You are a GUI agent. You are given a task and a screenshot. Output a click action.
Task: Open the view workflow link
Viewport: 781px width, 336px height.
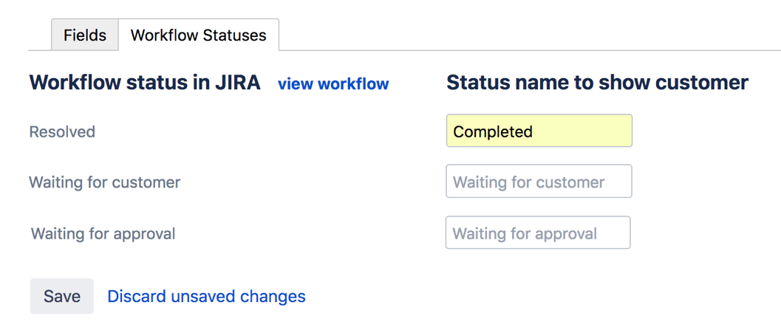tap(333, 84)
